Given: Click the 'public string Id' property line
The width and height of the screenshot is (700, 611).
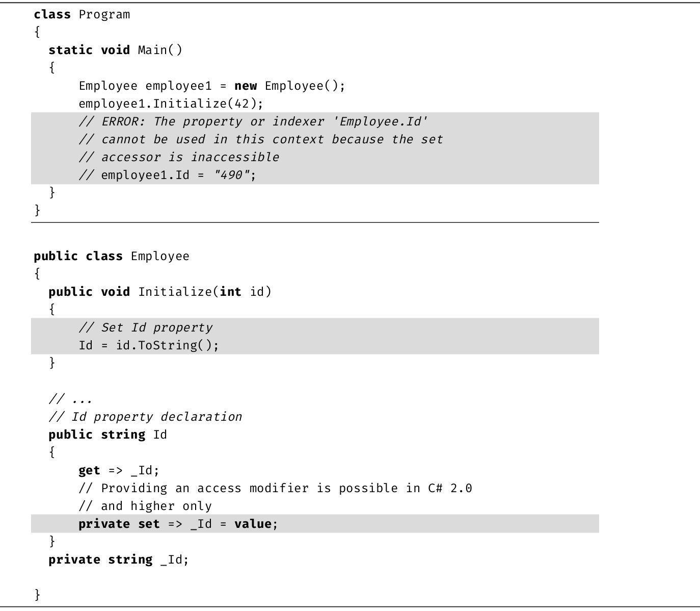Looking at the screenshot, I should tap(107, 435).
